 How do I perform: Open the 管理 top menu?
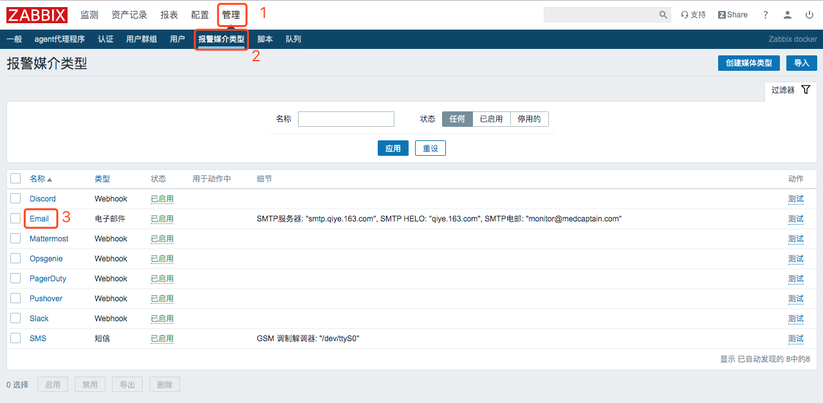coord(231,15)
